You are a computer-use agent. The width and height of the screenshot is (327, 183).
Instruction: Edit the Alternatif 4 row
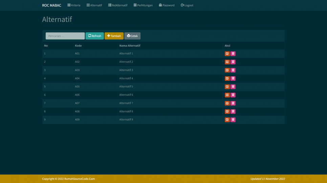click(x=227, y=78)
